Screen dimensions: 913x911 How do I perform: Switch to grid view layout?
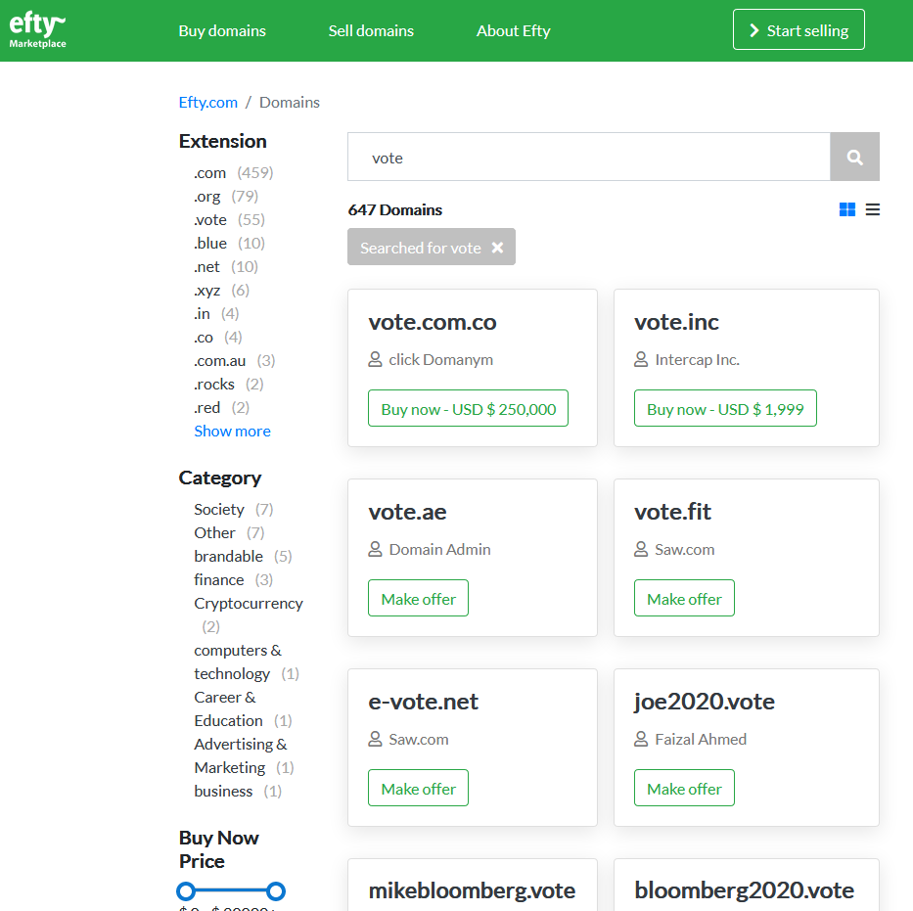click(847, 209)
